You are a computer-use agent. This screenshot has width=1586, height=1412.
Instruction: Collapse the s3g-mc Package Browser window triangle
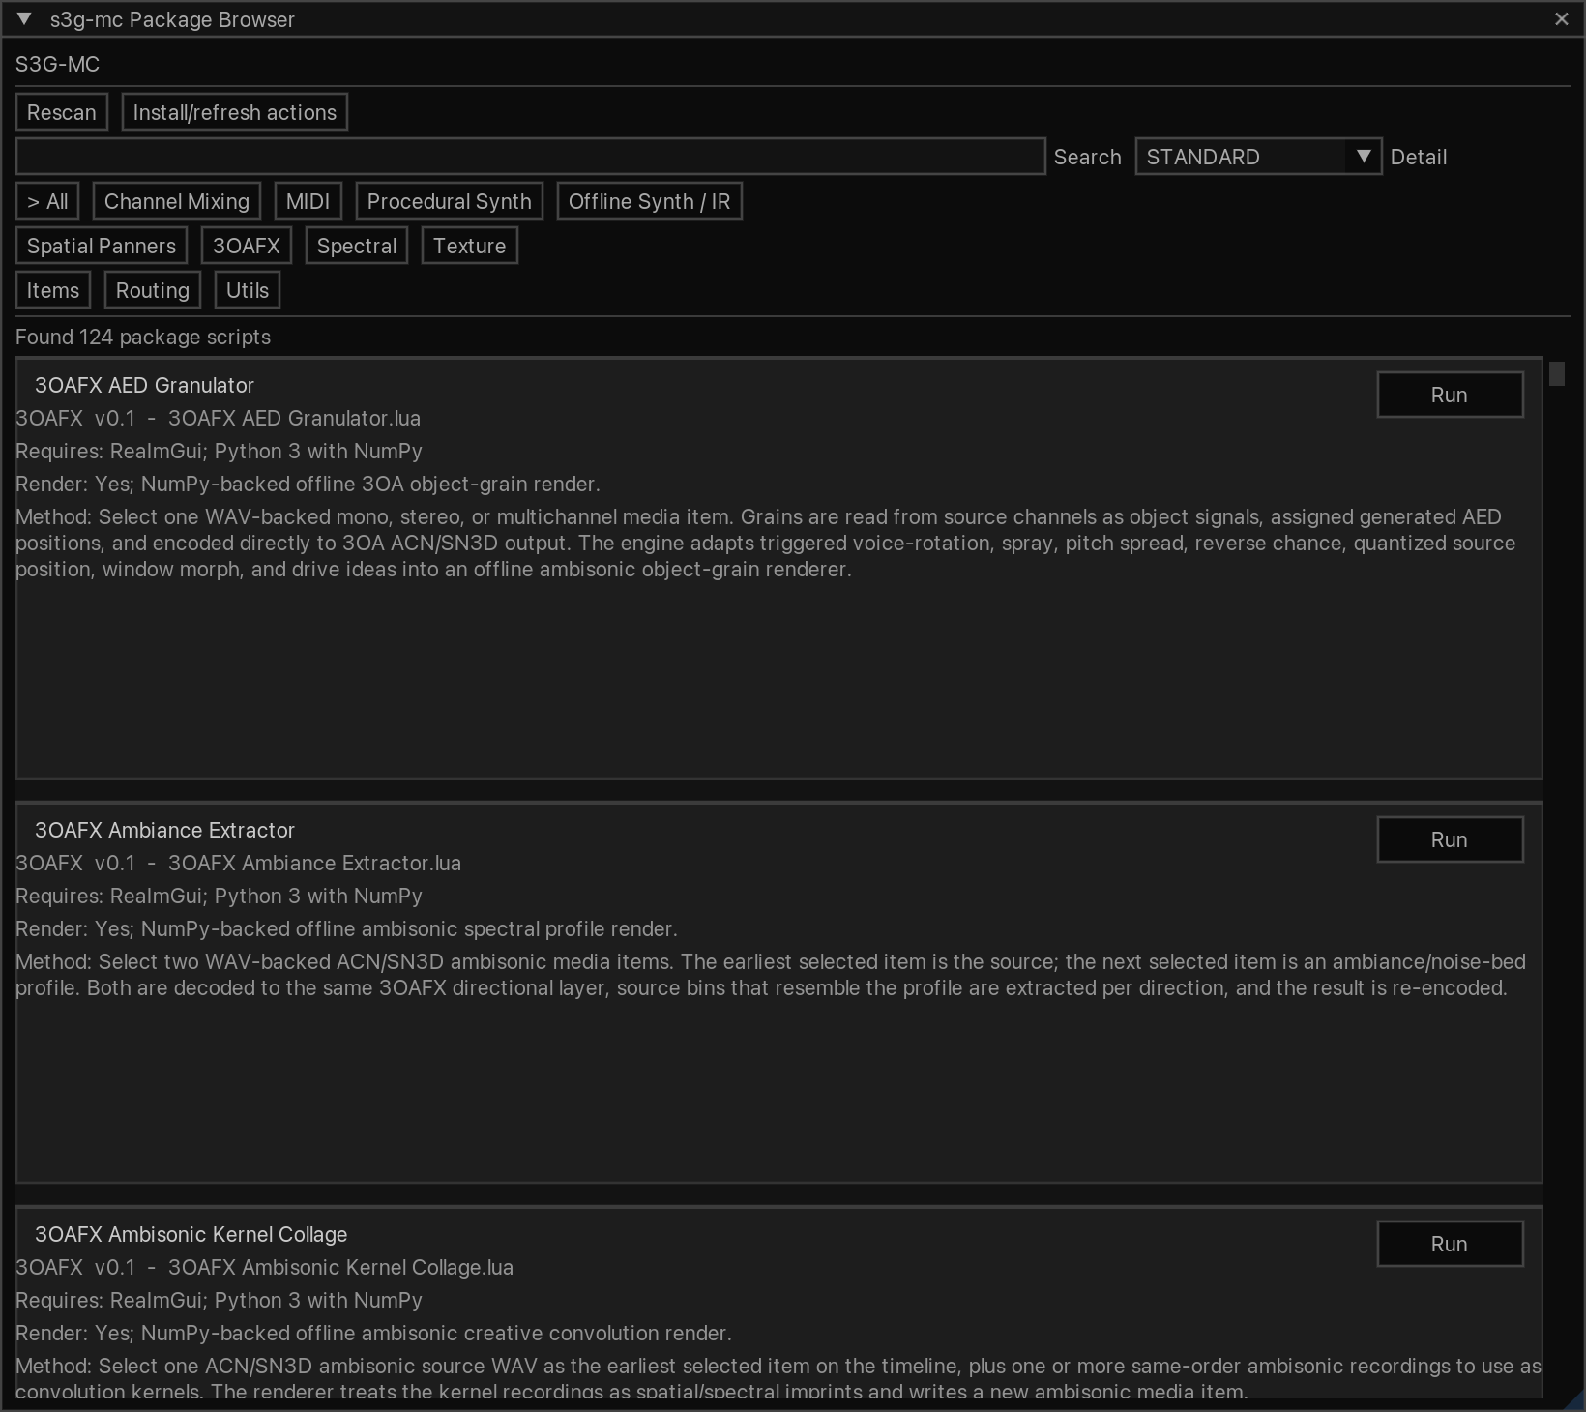click(x=24, y=19)
